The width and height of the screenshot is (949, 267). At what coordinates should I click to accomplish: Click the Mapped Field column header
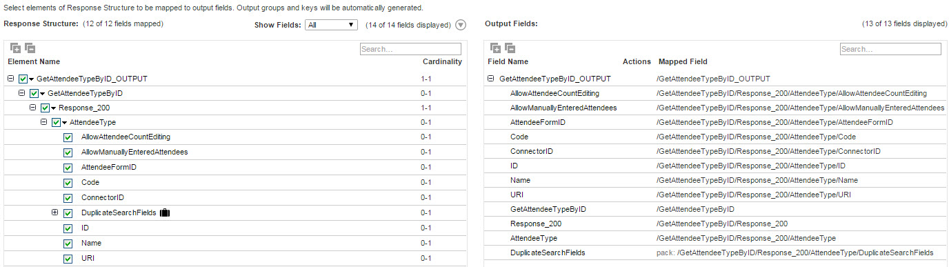(x=683, y=62)
